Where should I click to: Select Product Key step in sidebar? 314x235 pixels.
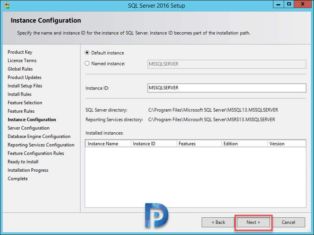[20, 52]
